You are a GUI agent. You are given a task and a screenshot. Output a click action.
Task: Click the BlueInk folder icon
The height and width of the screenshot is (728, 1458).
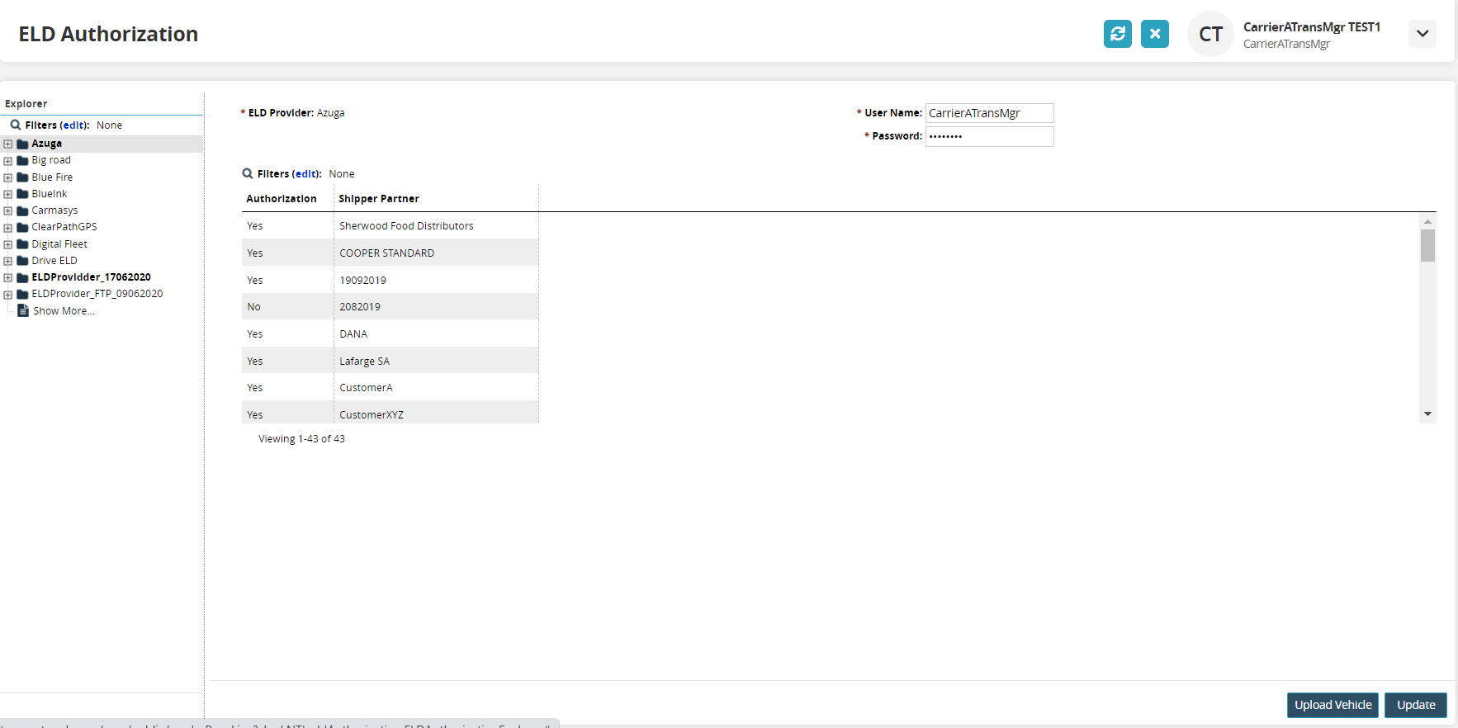click(x=23, y=194)
